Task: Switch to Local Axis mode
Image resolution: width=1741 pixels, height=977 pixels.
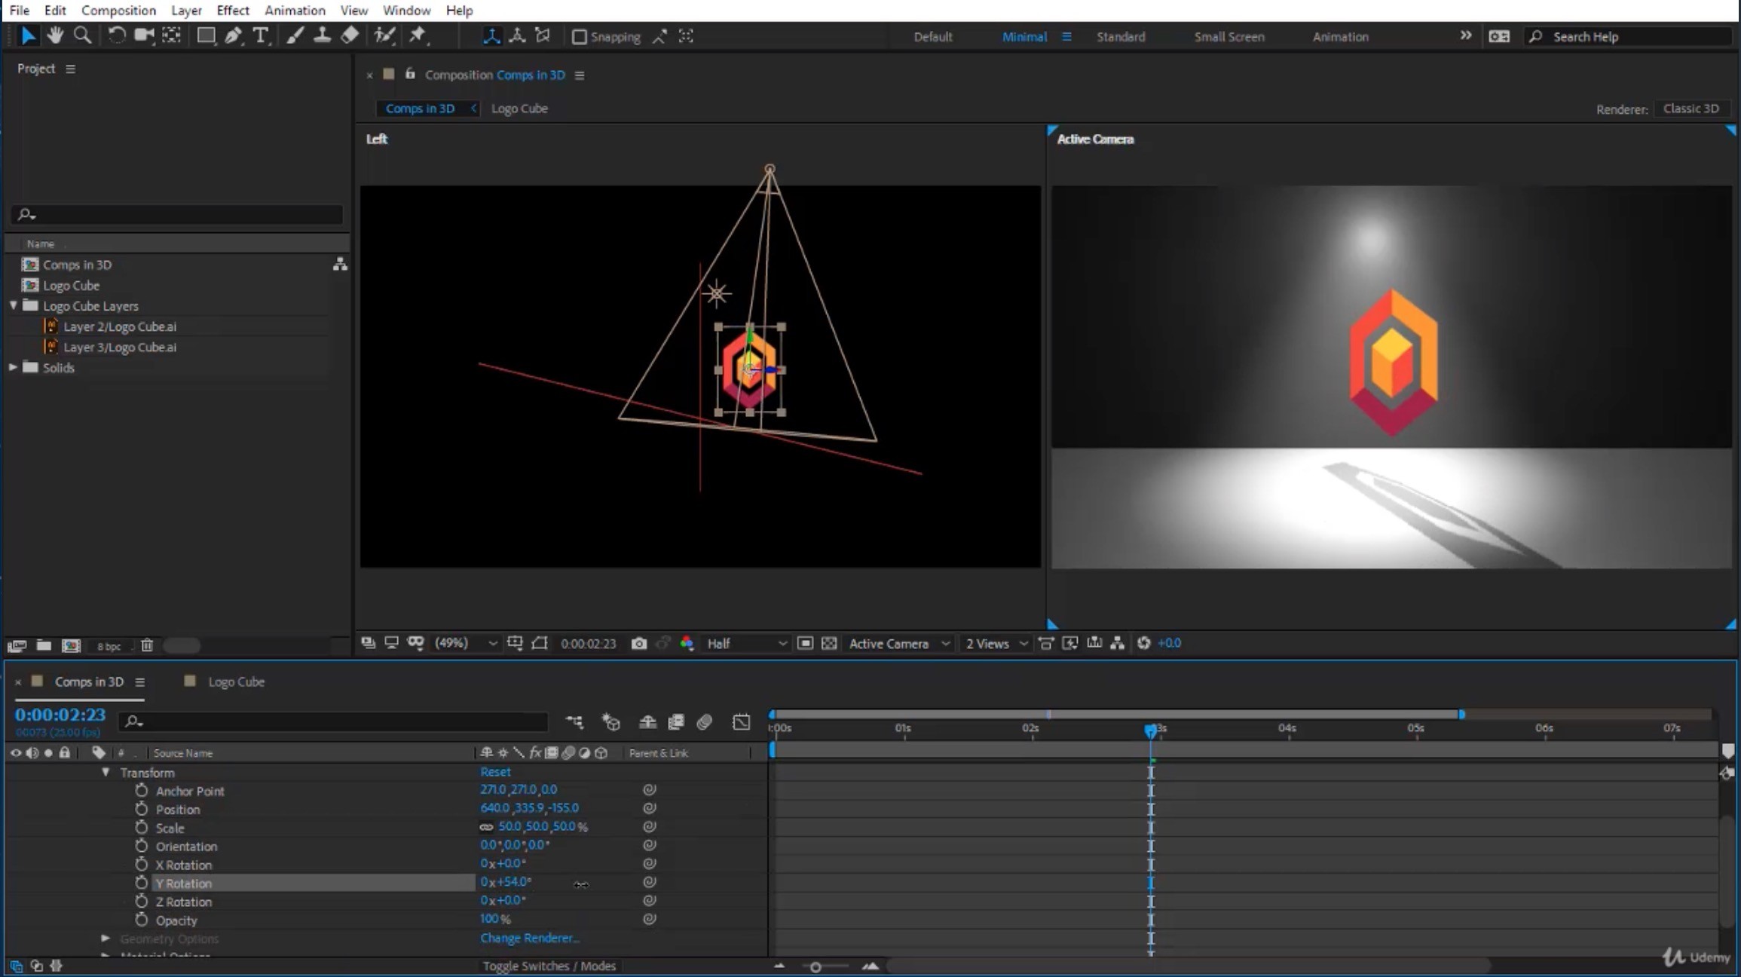Action: click(491, 35)
